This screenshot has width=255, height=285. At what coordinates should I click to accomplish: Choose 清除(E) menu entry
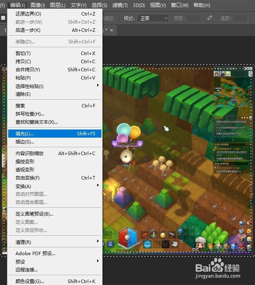coord(55,94)
